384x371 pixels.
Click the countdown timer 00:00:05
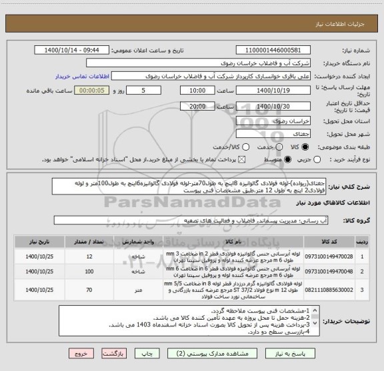point(92,91)
